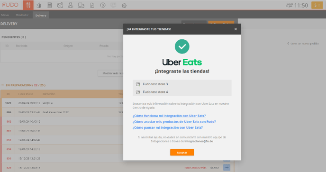
Task: Click Crear un nuevo pedido
Action: click(x=303, y=44)
